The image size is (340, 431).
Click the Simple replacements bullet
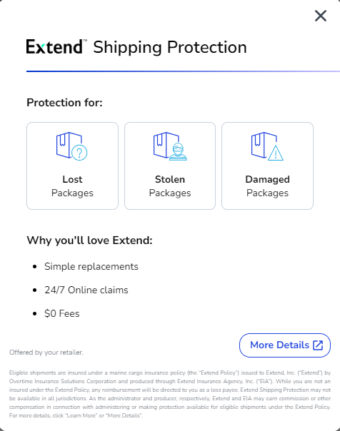(x=91, y=266)
